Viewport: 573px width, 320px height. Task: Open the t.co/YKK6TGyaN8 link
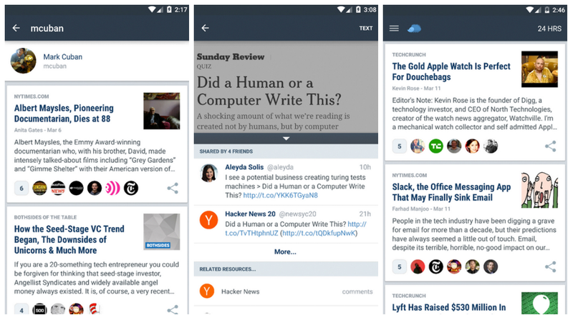(x=280, y=195)
